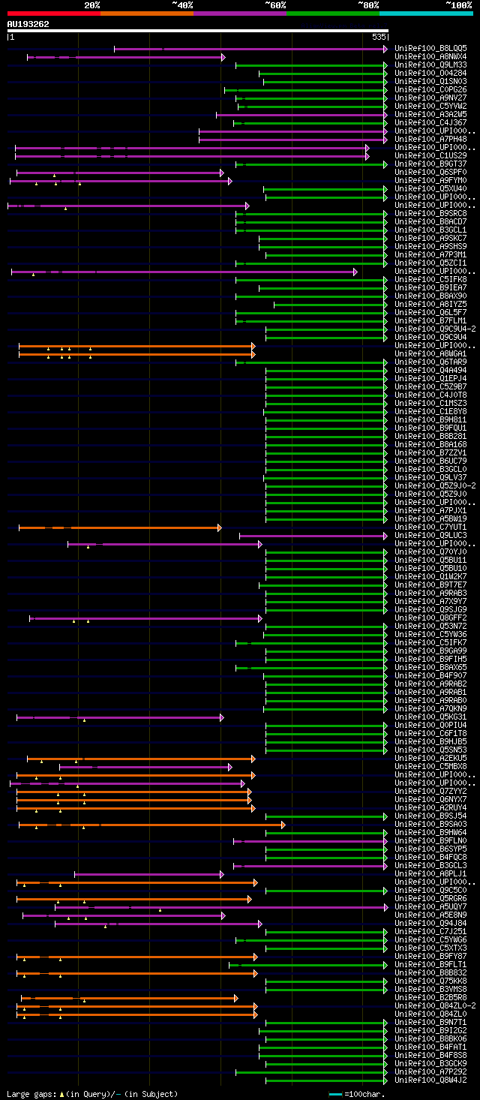Click the orange ~40% identity legend segment
This screenshot has width=480, height=1100.
point(147,14)
